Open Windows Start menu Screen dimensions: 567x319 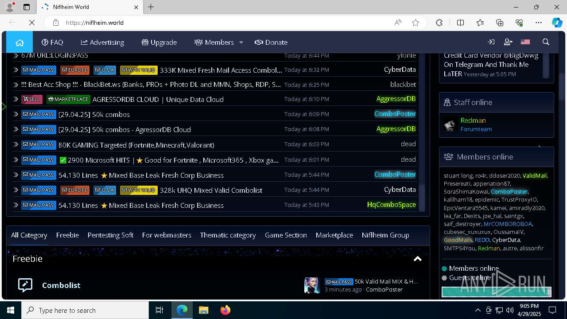pos(11,310)
